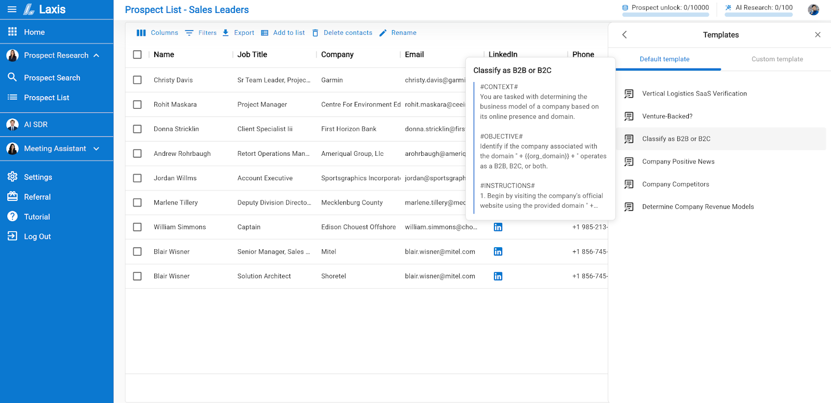Open William Simmons LinkedIn icon
Viewport: 831px width, 403px height.
click(498, 227)
